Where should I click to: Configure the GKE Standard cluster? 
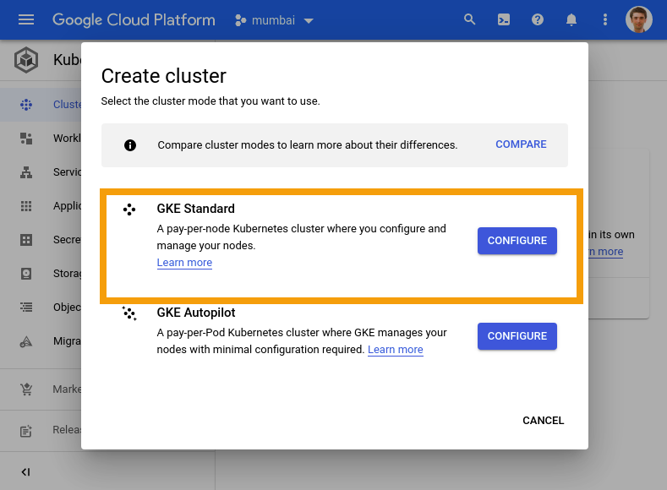point(517,241)
